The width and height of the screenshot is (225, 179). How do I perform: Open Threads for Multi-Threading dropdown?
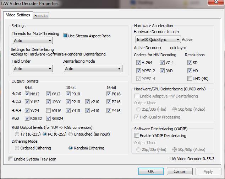coord(32,41)
